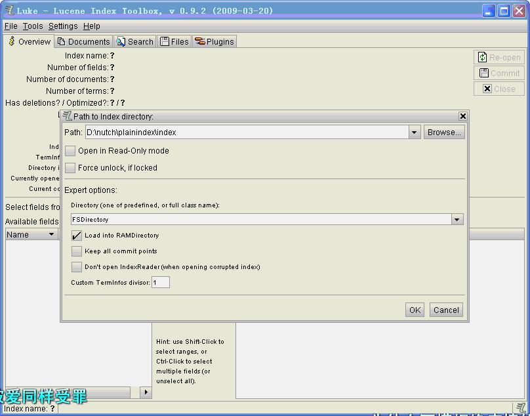Image resolution: width=530 pixels, height=416 pixels.
Task: Click the Files tab disk icon
Action: [165, 41]
